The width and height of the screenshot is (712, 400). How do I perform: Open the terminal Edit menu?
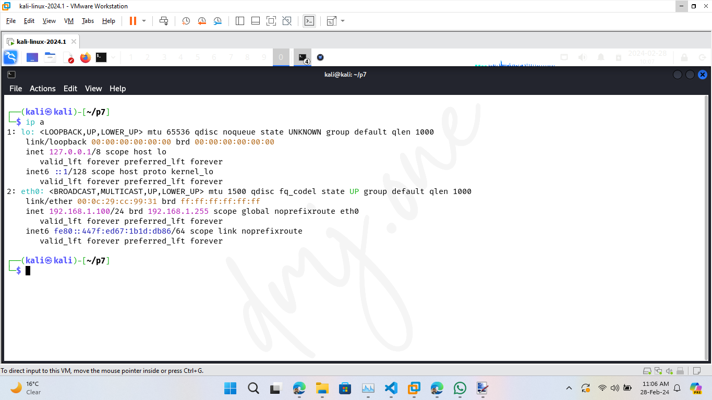tap(70, 89)
